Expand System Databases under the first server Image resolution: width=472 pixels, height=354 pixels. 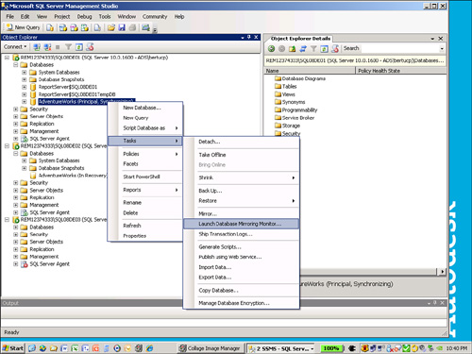[x=25, y=73]
